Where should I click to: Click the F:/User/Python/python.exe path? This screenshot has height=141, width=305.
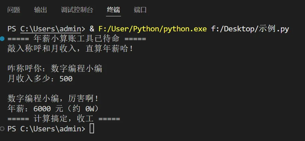point(153,29)
